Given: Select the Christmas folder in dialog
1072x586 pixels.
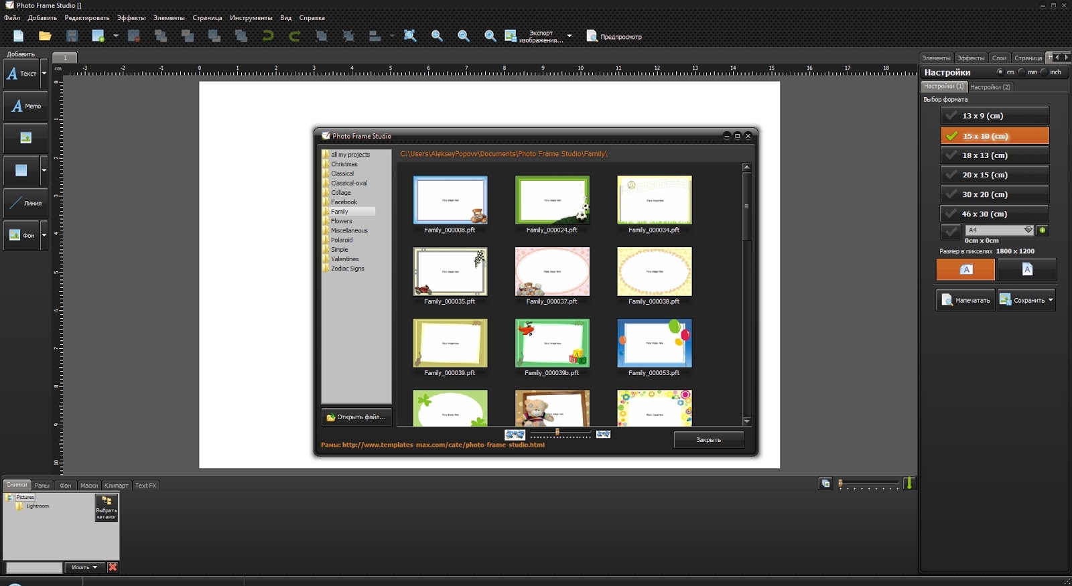Looking at the screenshot, I should (x=344, y=164).
